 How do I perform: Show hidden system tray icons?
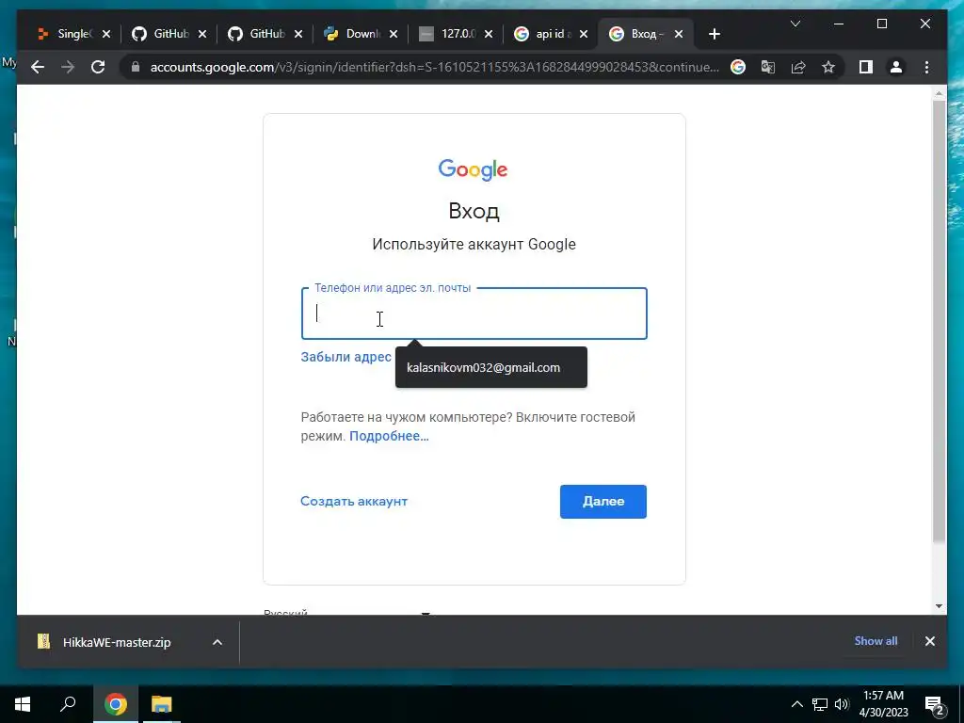(x=796, y=704)
